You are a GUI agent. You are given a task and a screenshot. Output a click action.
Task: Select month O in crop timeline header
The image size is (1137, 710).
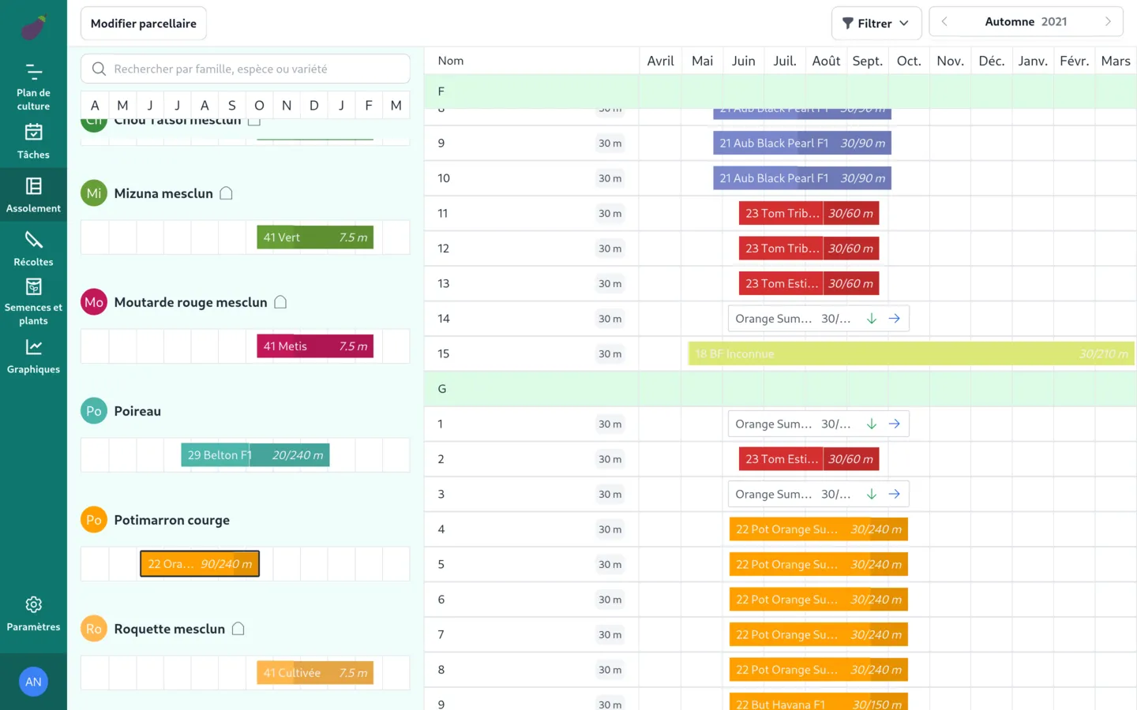tap(259, 105)
